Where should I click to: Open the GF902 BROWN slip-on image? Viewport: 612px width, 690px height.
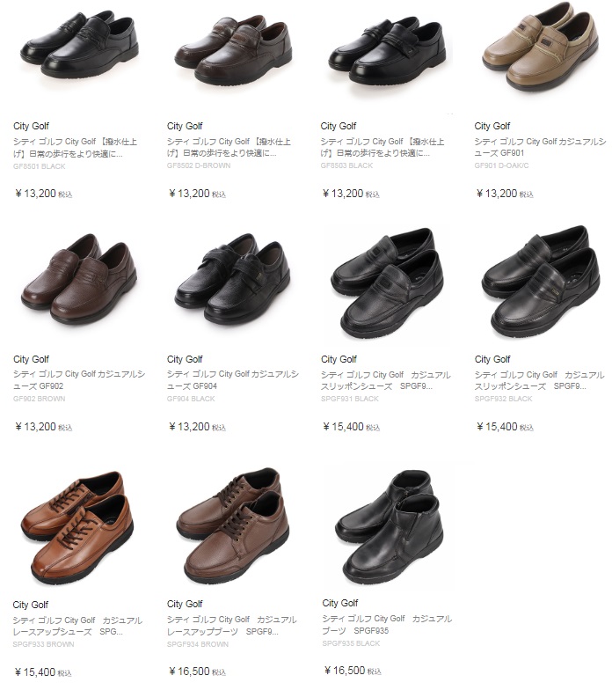(x=79, y=279)
